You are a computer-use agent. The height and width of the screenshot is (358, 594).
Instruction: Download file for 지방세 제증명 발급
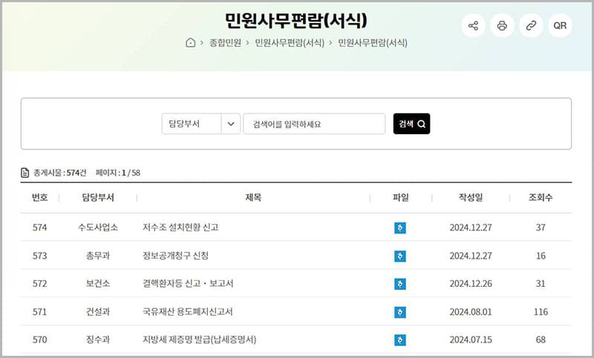point(400,340)
